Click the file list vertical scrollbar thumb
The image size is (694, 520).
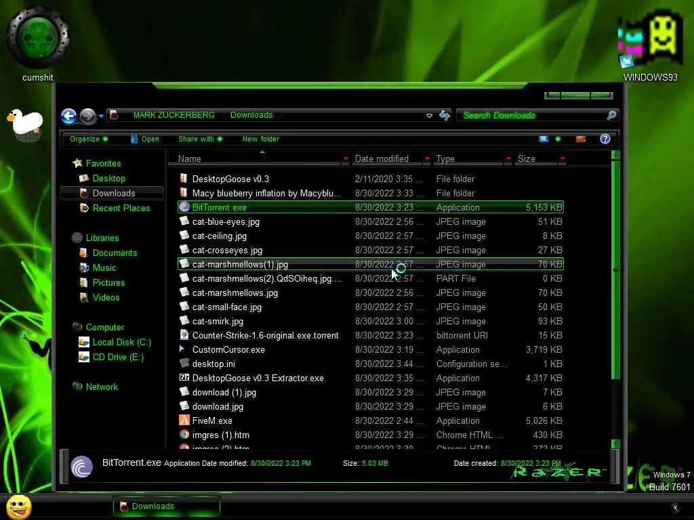[x=615, y=269]
